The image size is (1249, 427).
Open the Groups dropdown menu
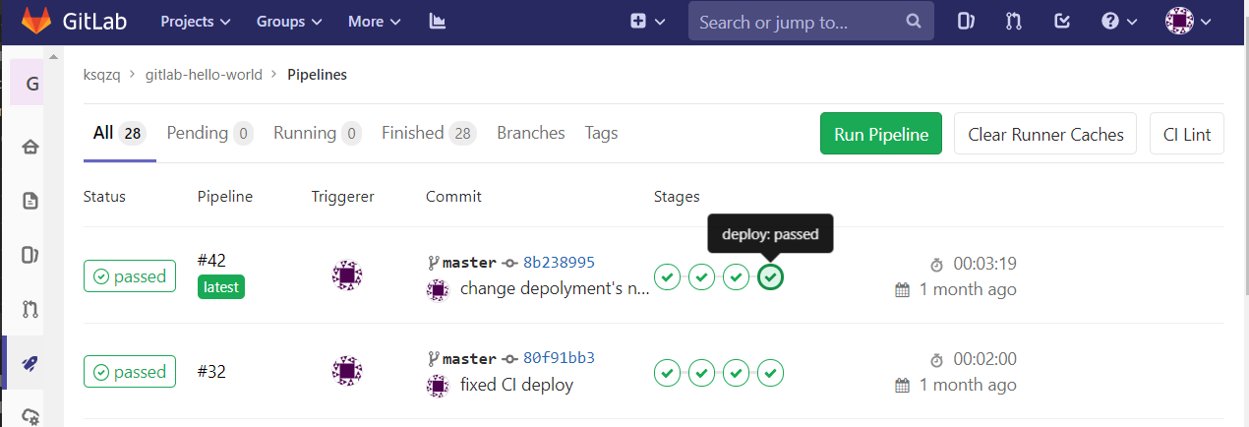click(289, 22)
